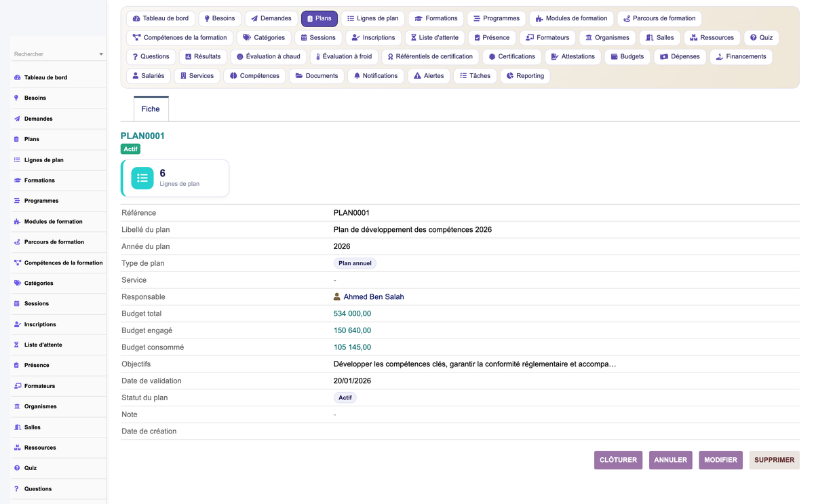The height and width of the screenshot is (504, 814).
Task: Open Financements from the top navigation
Action: click(741, 56)
